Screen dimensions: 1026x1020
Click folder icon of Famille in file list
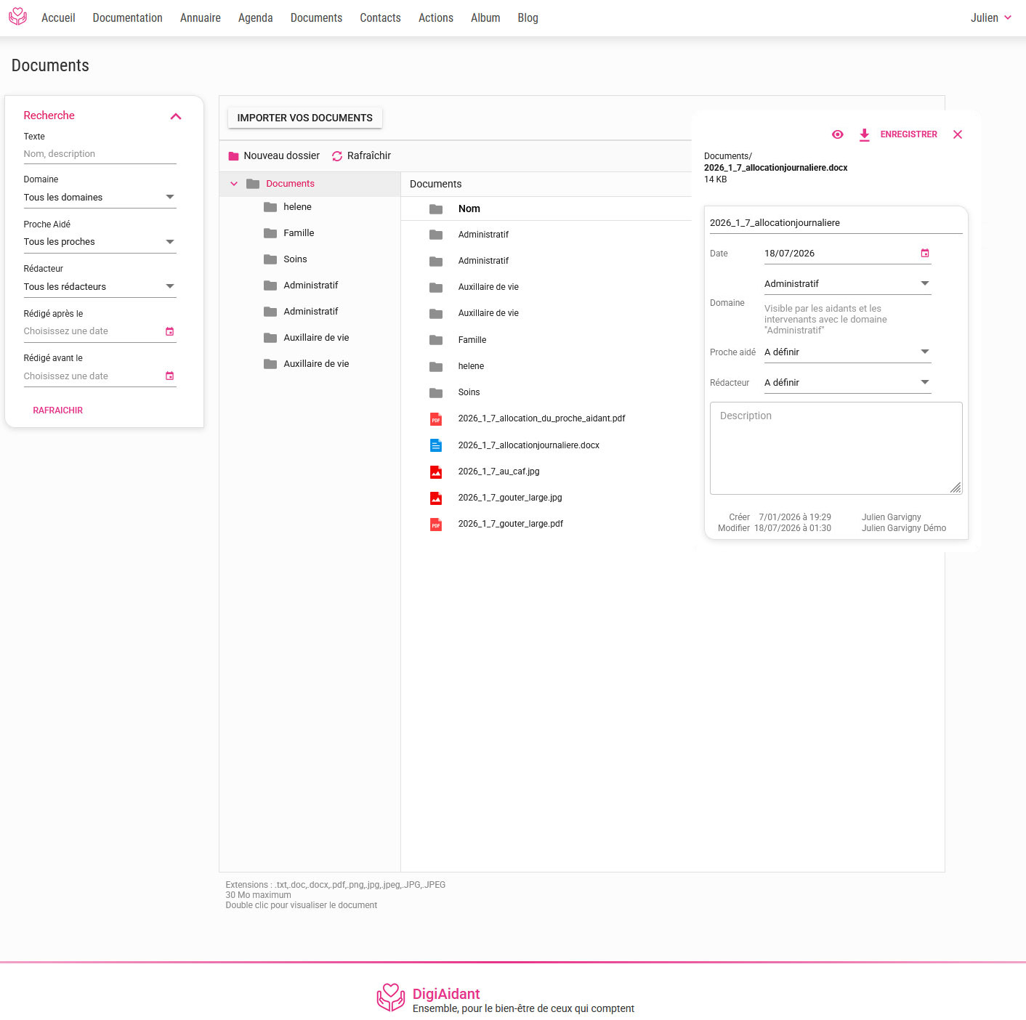click(x=436, y=340)
